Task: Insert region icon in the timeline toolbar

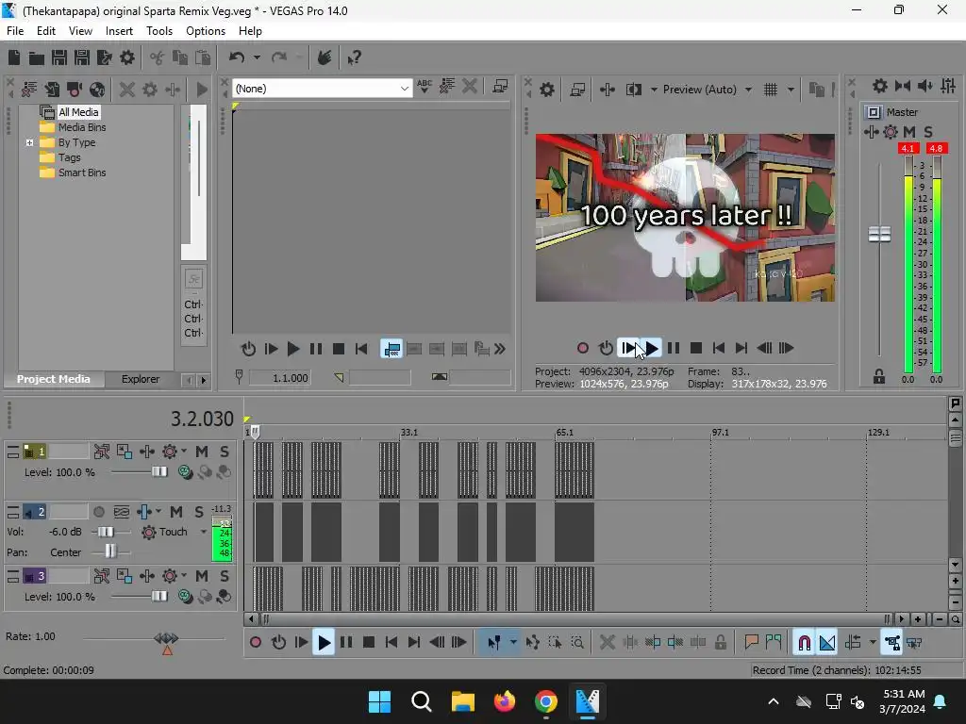Action: (774, 643)
